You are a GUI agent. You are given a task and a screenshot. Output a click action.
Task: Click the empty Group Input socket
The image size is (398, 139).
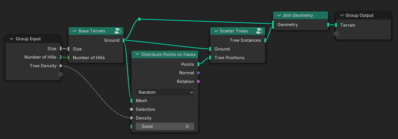click(61, 74)
